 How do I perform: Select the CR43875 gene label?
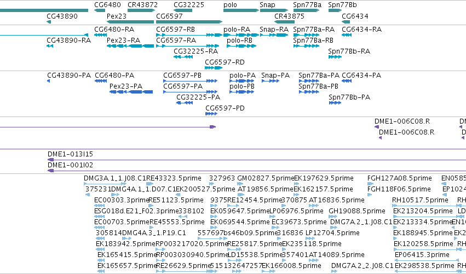[289, 16]
